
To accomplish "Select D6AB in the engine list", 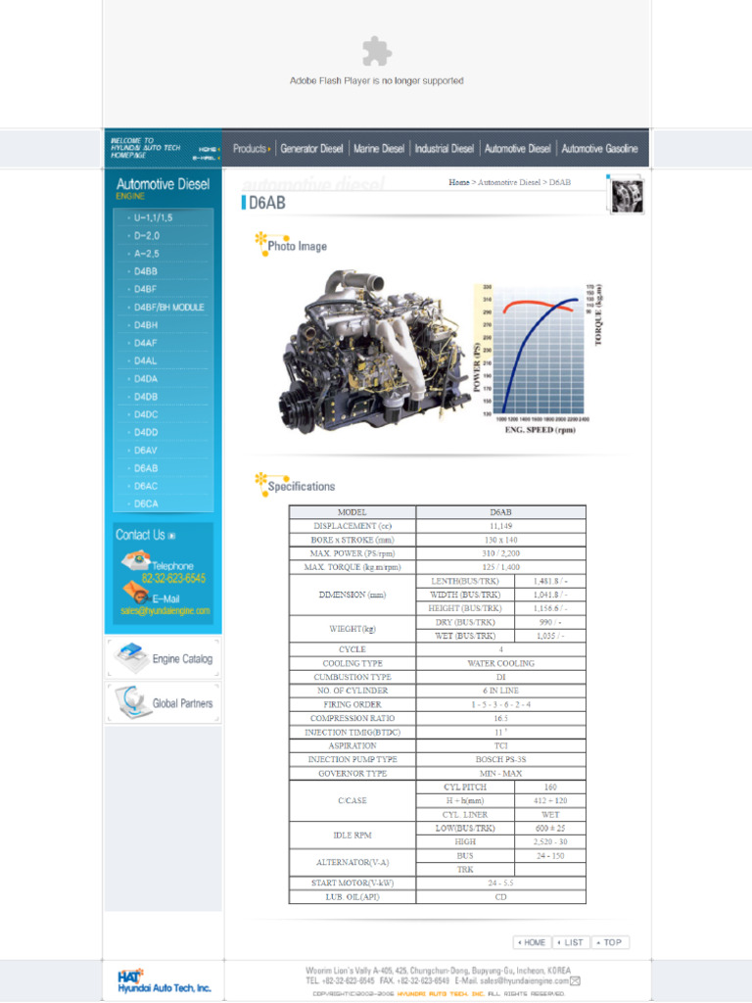I will pyautogui.click(x=145, y=468).
